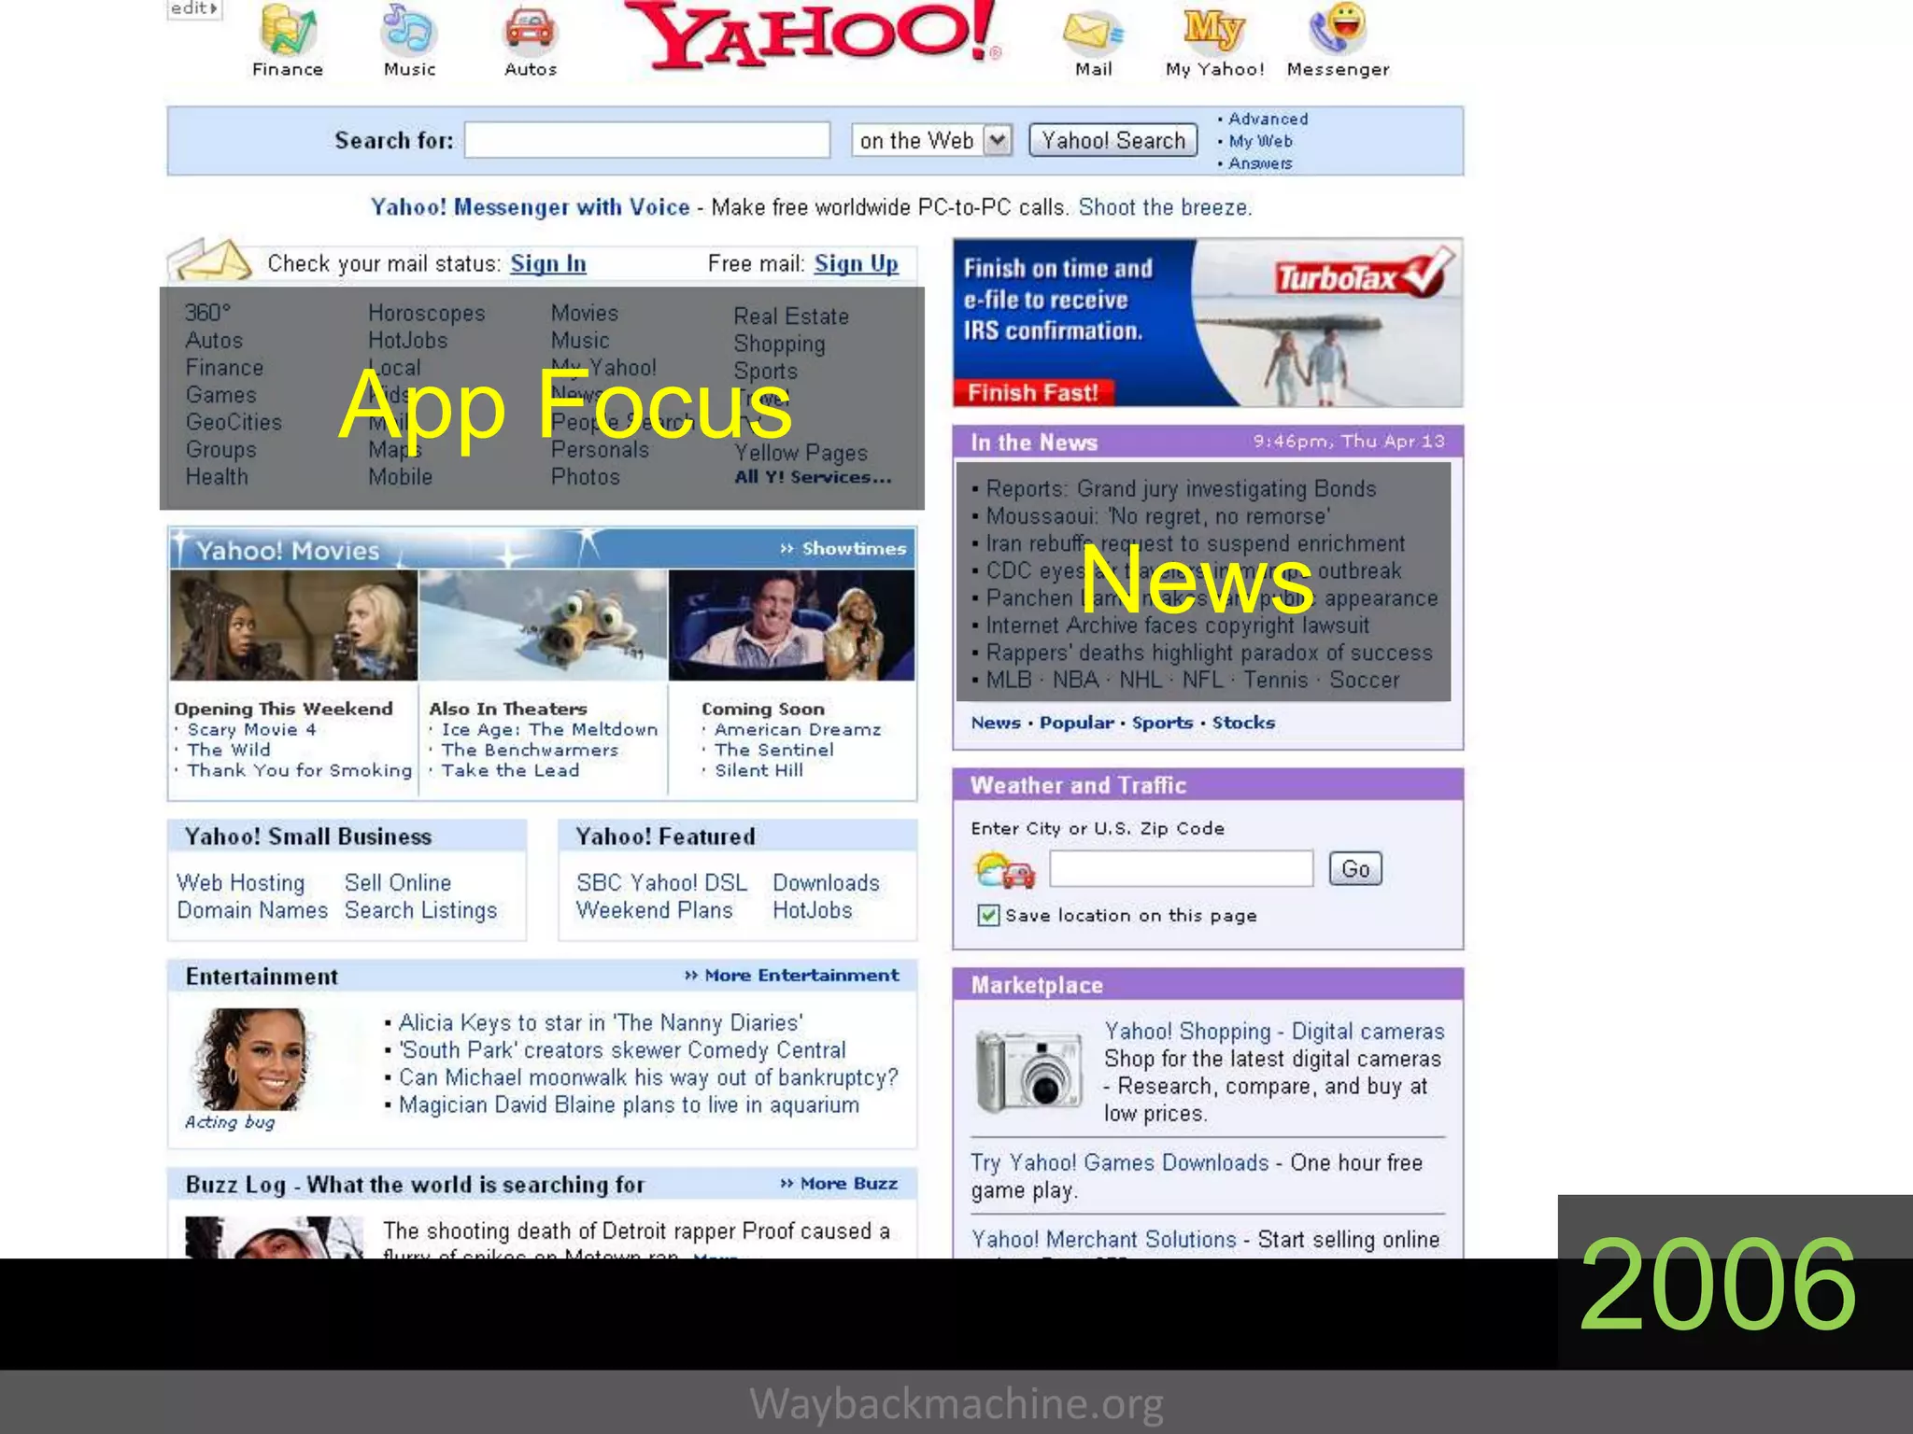Open the Web Hosting link
This screenshot has width=1913, height=1434.
[241, 883]
